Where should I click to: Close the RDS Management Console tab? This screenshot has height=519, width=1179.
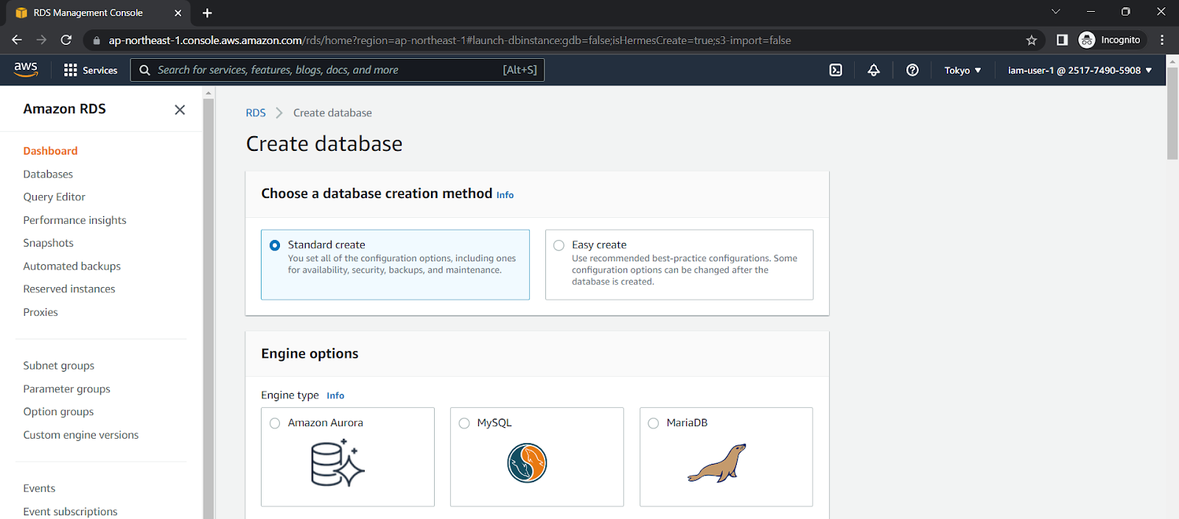pos(178,13)
